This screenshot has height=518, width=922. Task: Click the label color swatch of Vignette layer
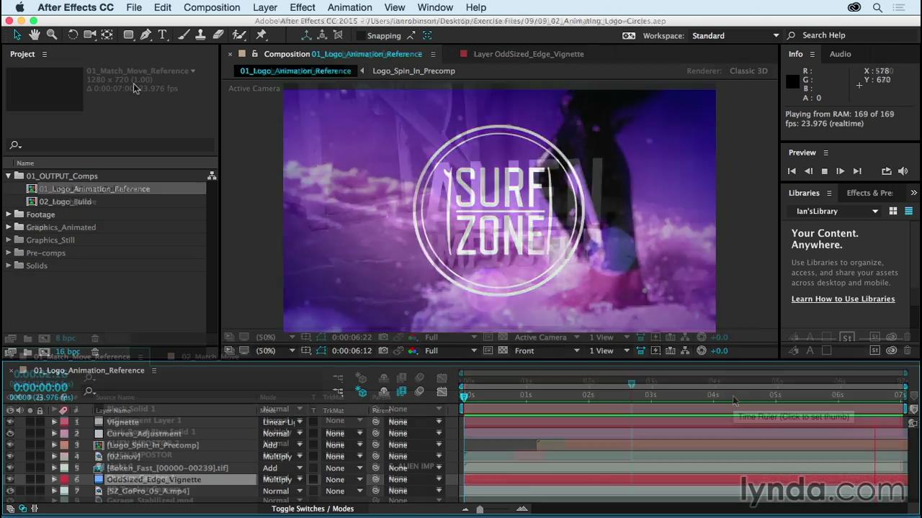(x=64, y=422)
